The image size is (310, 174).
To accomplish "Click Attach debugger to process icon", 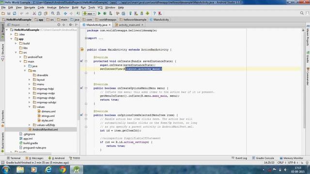I will [110, 14].
